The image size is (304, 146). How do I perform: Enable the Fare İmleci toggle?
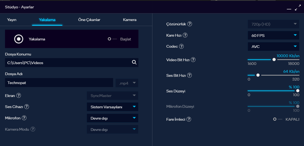click(278, 119)
